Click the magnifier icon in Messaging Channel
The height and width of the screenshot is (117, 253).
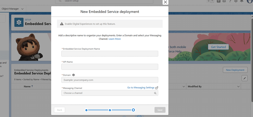tap(155, 93)
